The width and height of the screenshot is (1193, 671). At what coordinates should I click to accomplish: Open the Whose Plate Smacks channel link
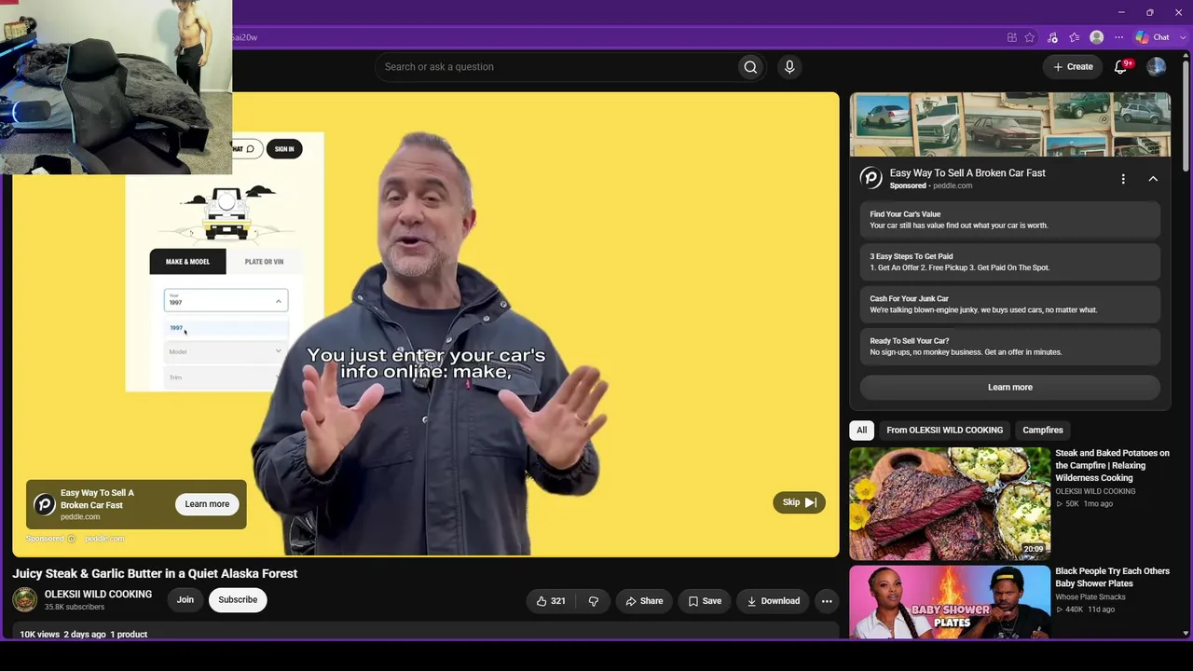[x=1090, y=597]
